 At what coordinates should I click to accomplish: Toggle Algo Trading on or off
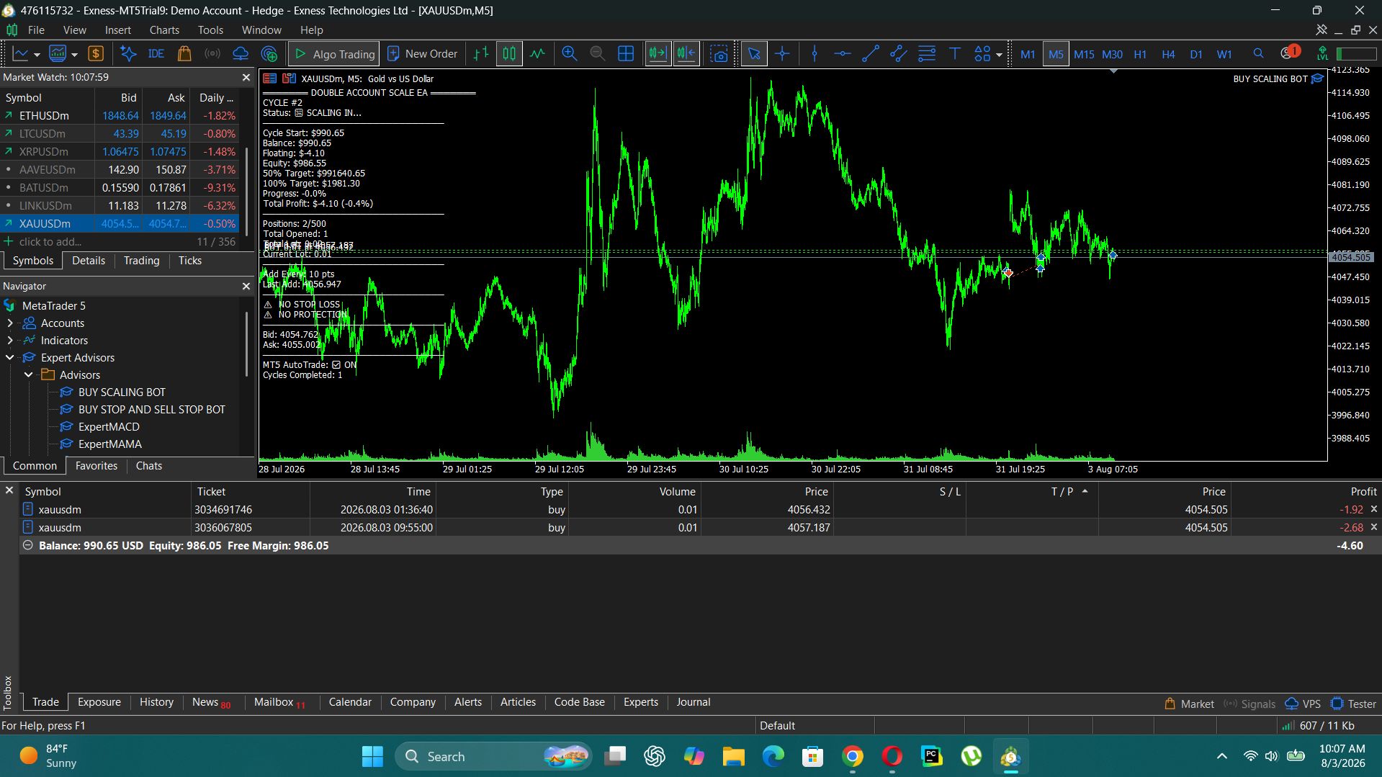pos(334,54)
